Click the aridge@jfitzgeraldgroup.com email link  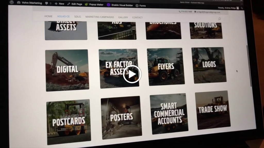[x=207, y=12]
